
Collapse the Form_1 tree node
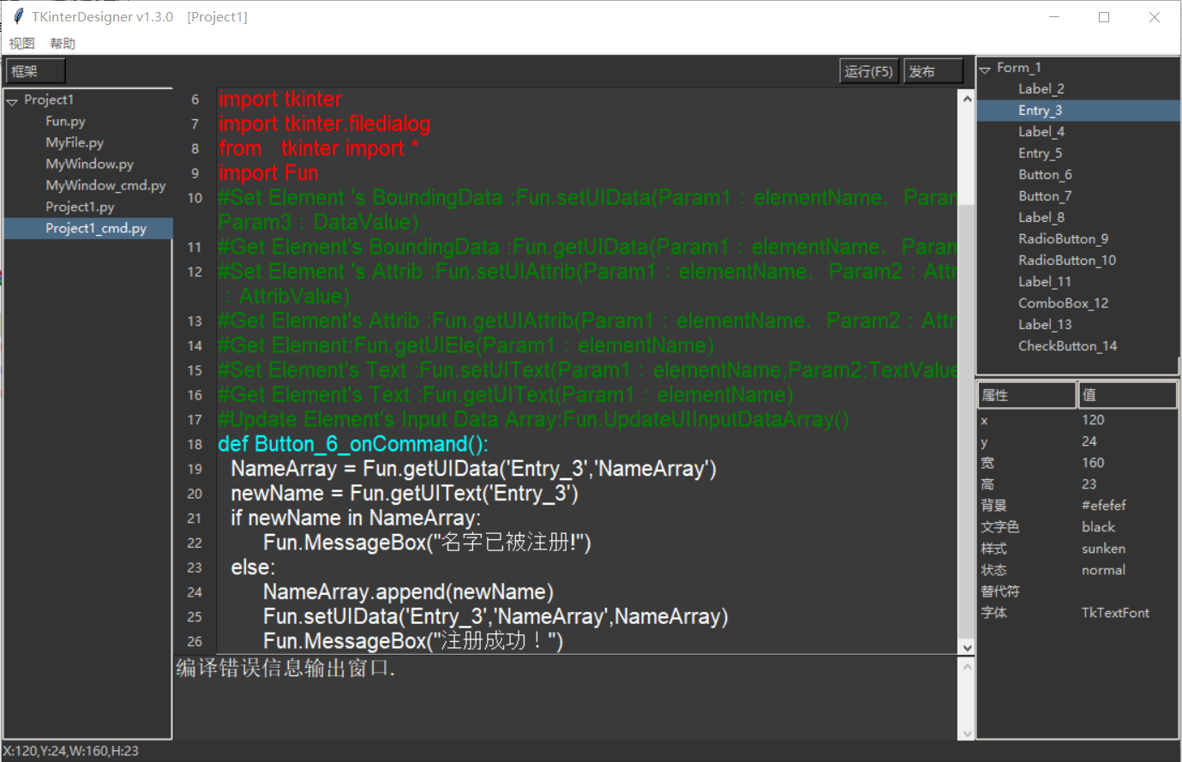[985, 69]
